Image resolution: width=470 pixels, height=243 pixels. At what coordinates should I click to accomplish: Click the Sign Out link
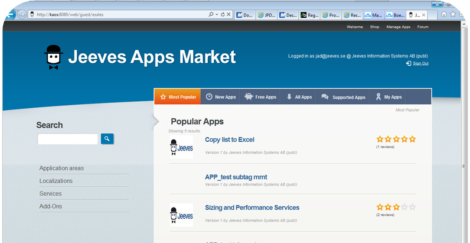point(421,63)
